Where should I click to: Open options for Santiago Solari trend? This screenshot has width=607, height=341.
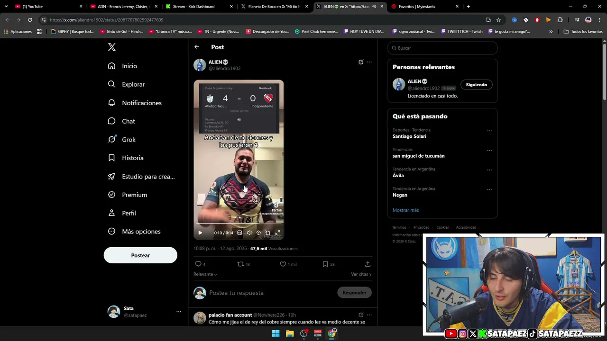489,131
